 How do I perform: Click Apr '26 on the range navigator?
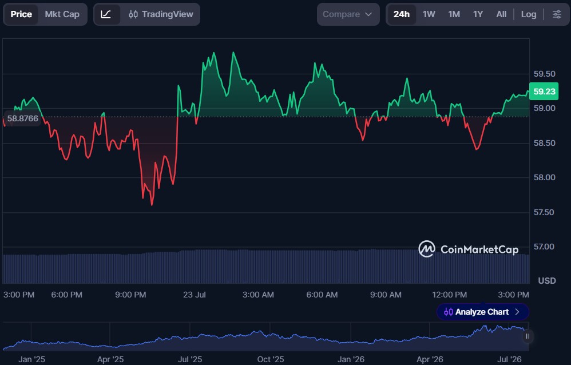430,359
